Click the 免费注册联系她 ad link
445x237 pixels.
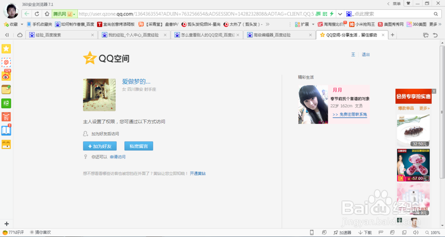click(x=350, y=115)
